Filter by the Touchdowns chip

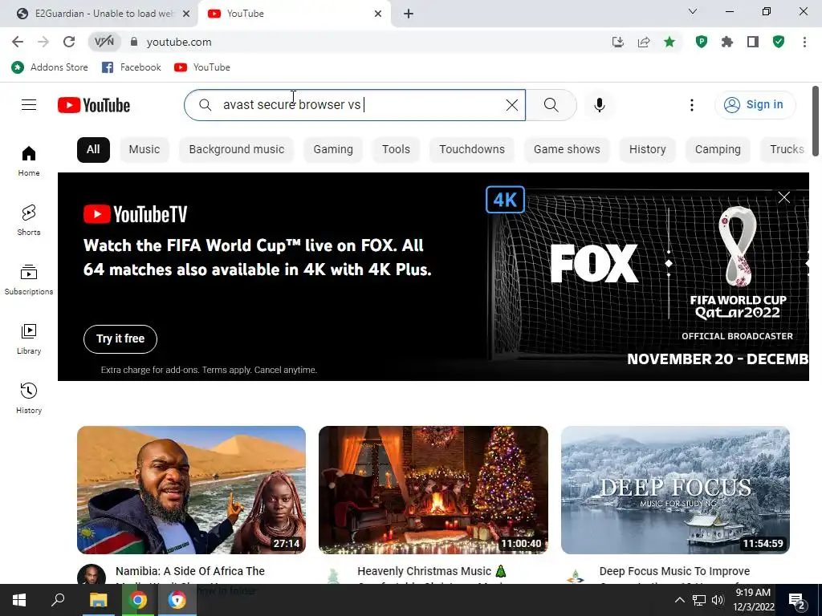[472, 149]
